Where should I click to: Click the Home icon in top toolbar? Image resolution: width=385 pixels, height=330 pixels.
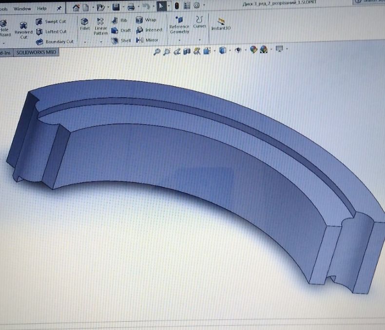pos(76,8)
